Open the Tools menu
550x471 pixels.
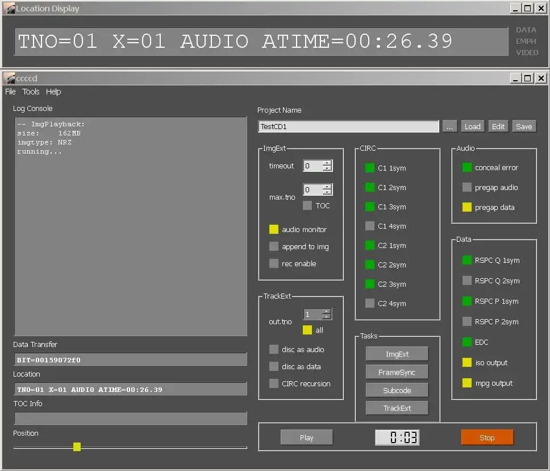31,92
